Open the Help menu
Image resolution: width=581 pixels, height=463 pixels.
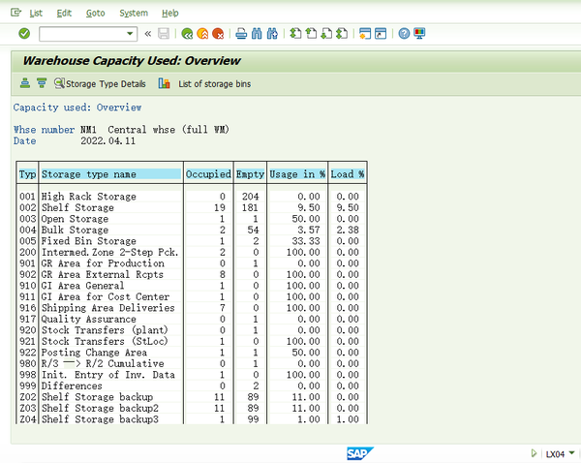tap(170, 13)
